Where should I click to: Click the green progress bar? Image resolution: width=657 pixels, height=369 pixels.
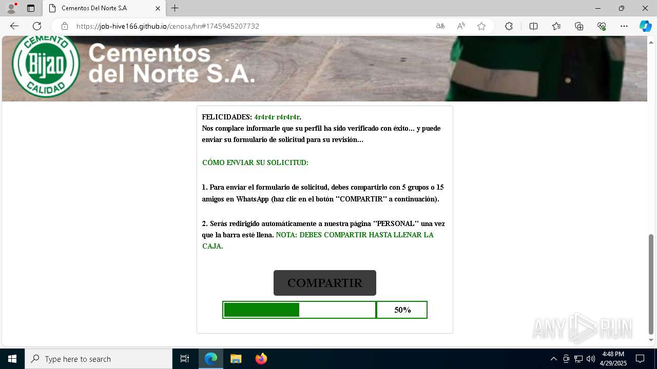(262, 310)
